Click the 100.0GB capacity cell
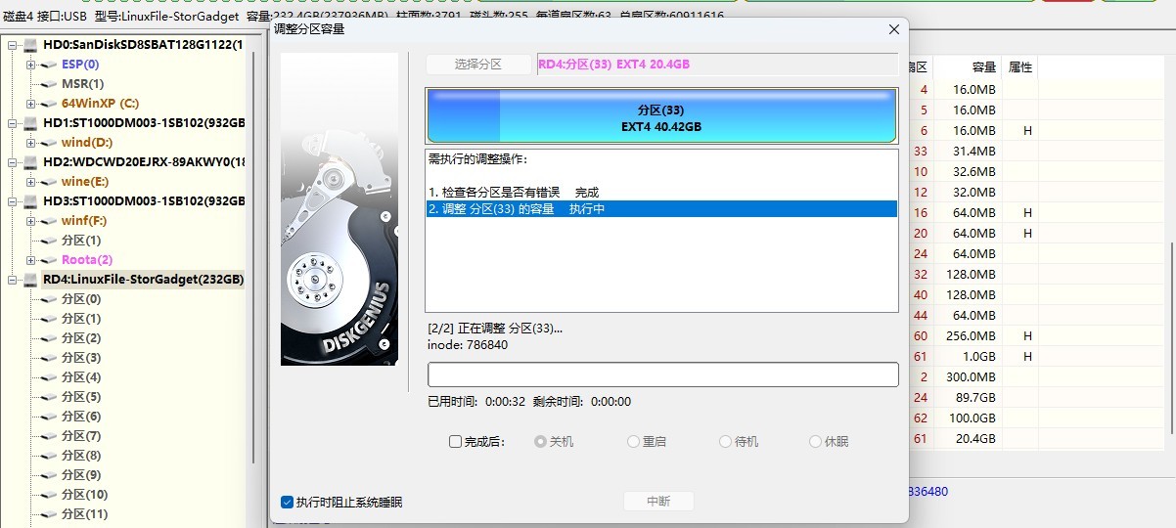This screenshot has width=1176, height=528. pos(968,418)
